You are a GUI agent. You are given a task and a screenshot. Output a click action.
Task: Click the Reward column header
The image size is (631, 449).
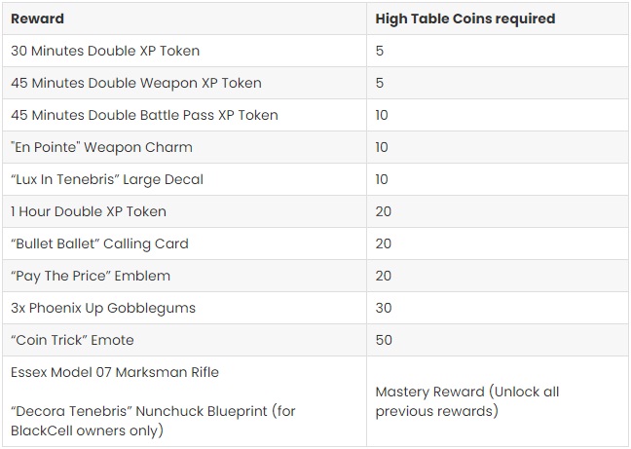(37, 19)
